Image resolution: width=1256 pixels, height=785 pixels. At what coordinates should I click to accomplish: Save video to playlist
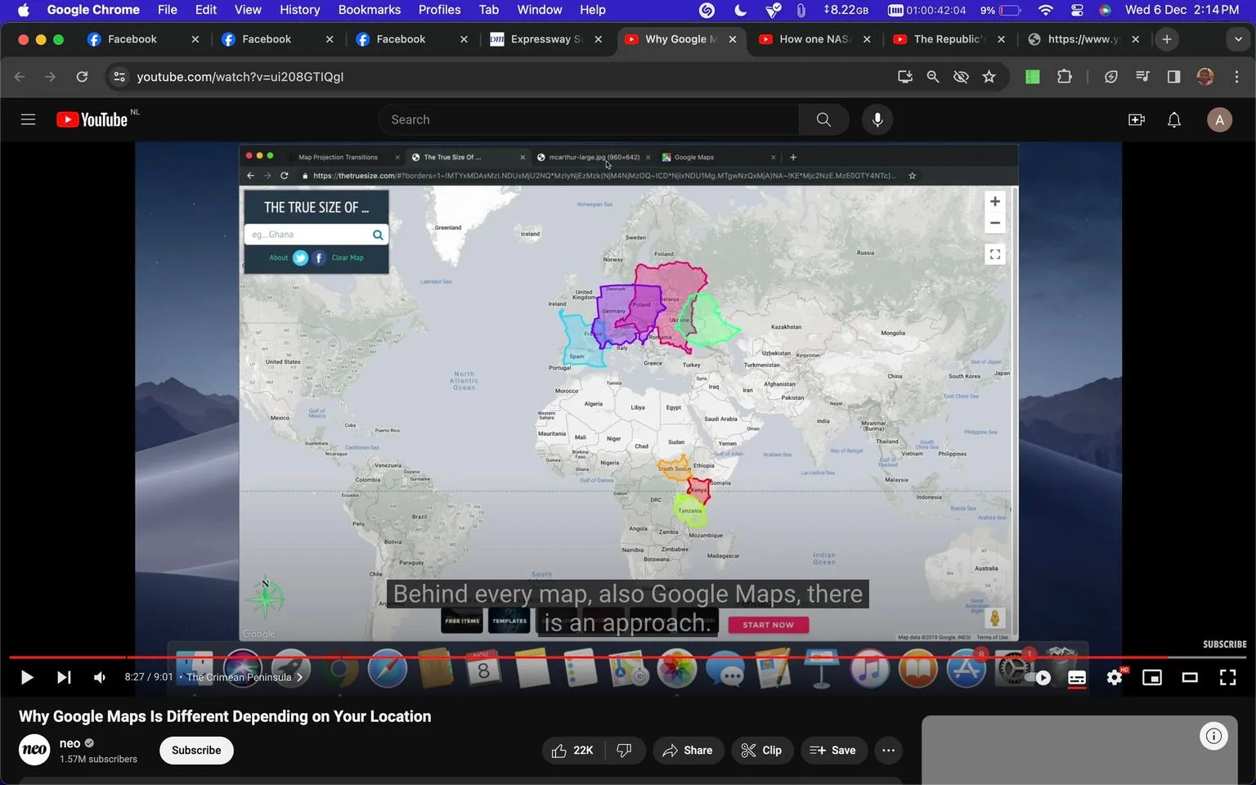point(833,750)
